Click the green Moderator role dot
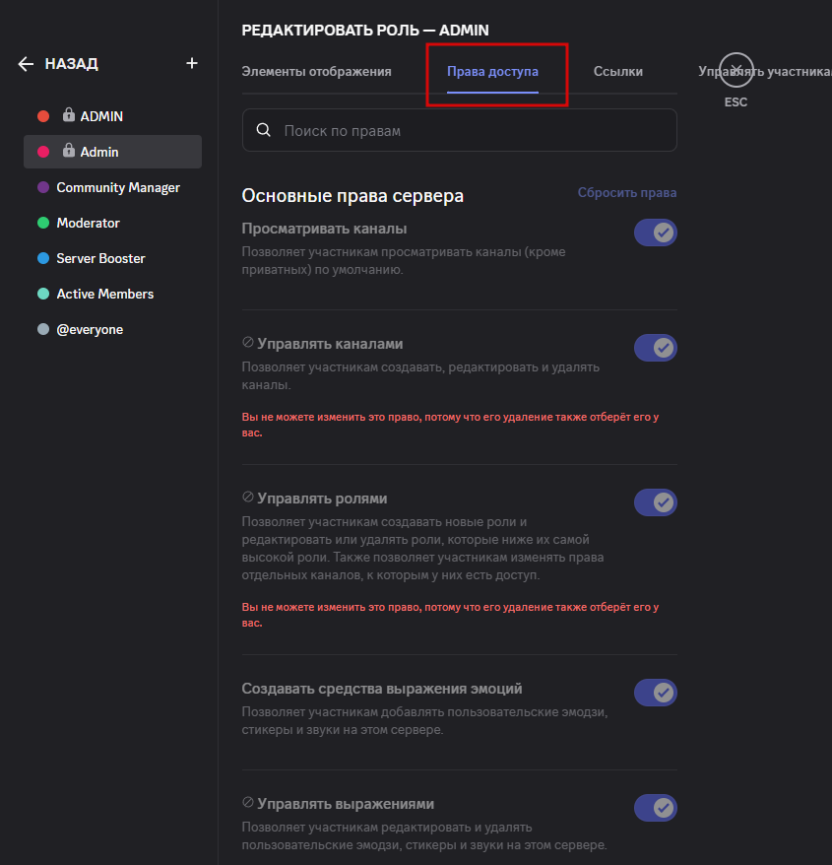The image size is (832, 865). pos(43,223)
